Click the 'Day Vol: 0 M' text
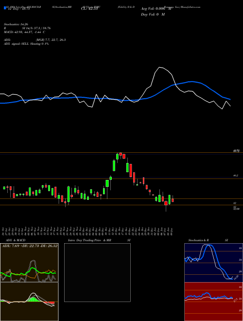243x321 pixels. click(153, 15)
